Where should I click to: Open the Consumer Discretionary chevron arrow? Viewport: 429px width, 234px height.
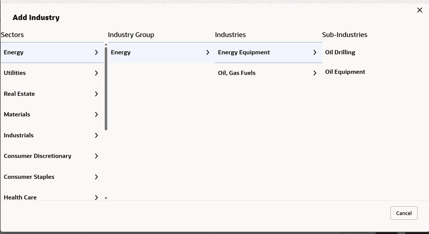96,156
